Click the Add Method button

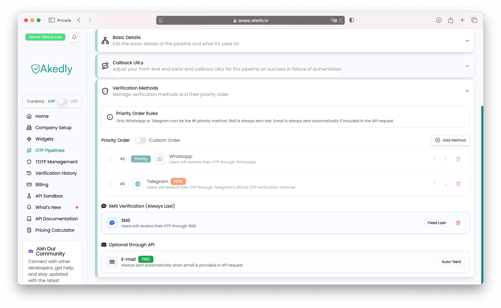(450, 140)
